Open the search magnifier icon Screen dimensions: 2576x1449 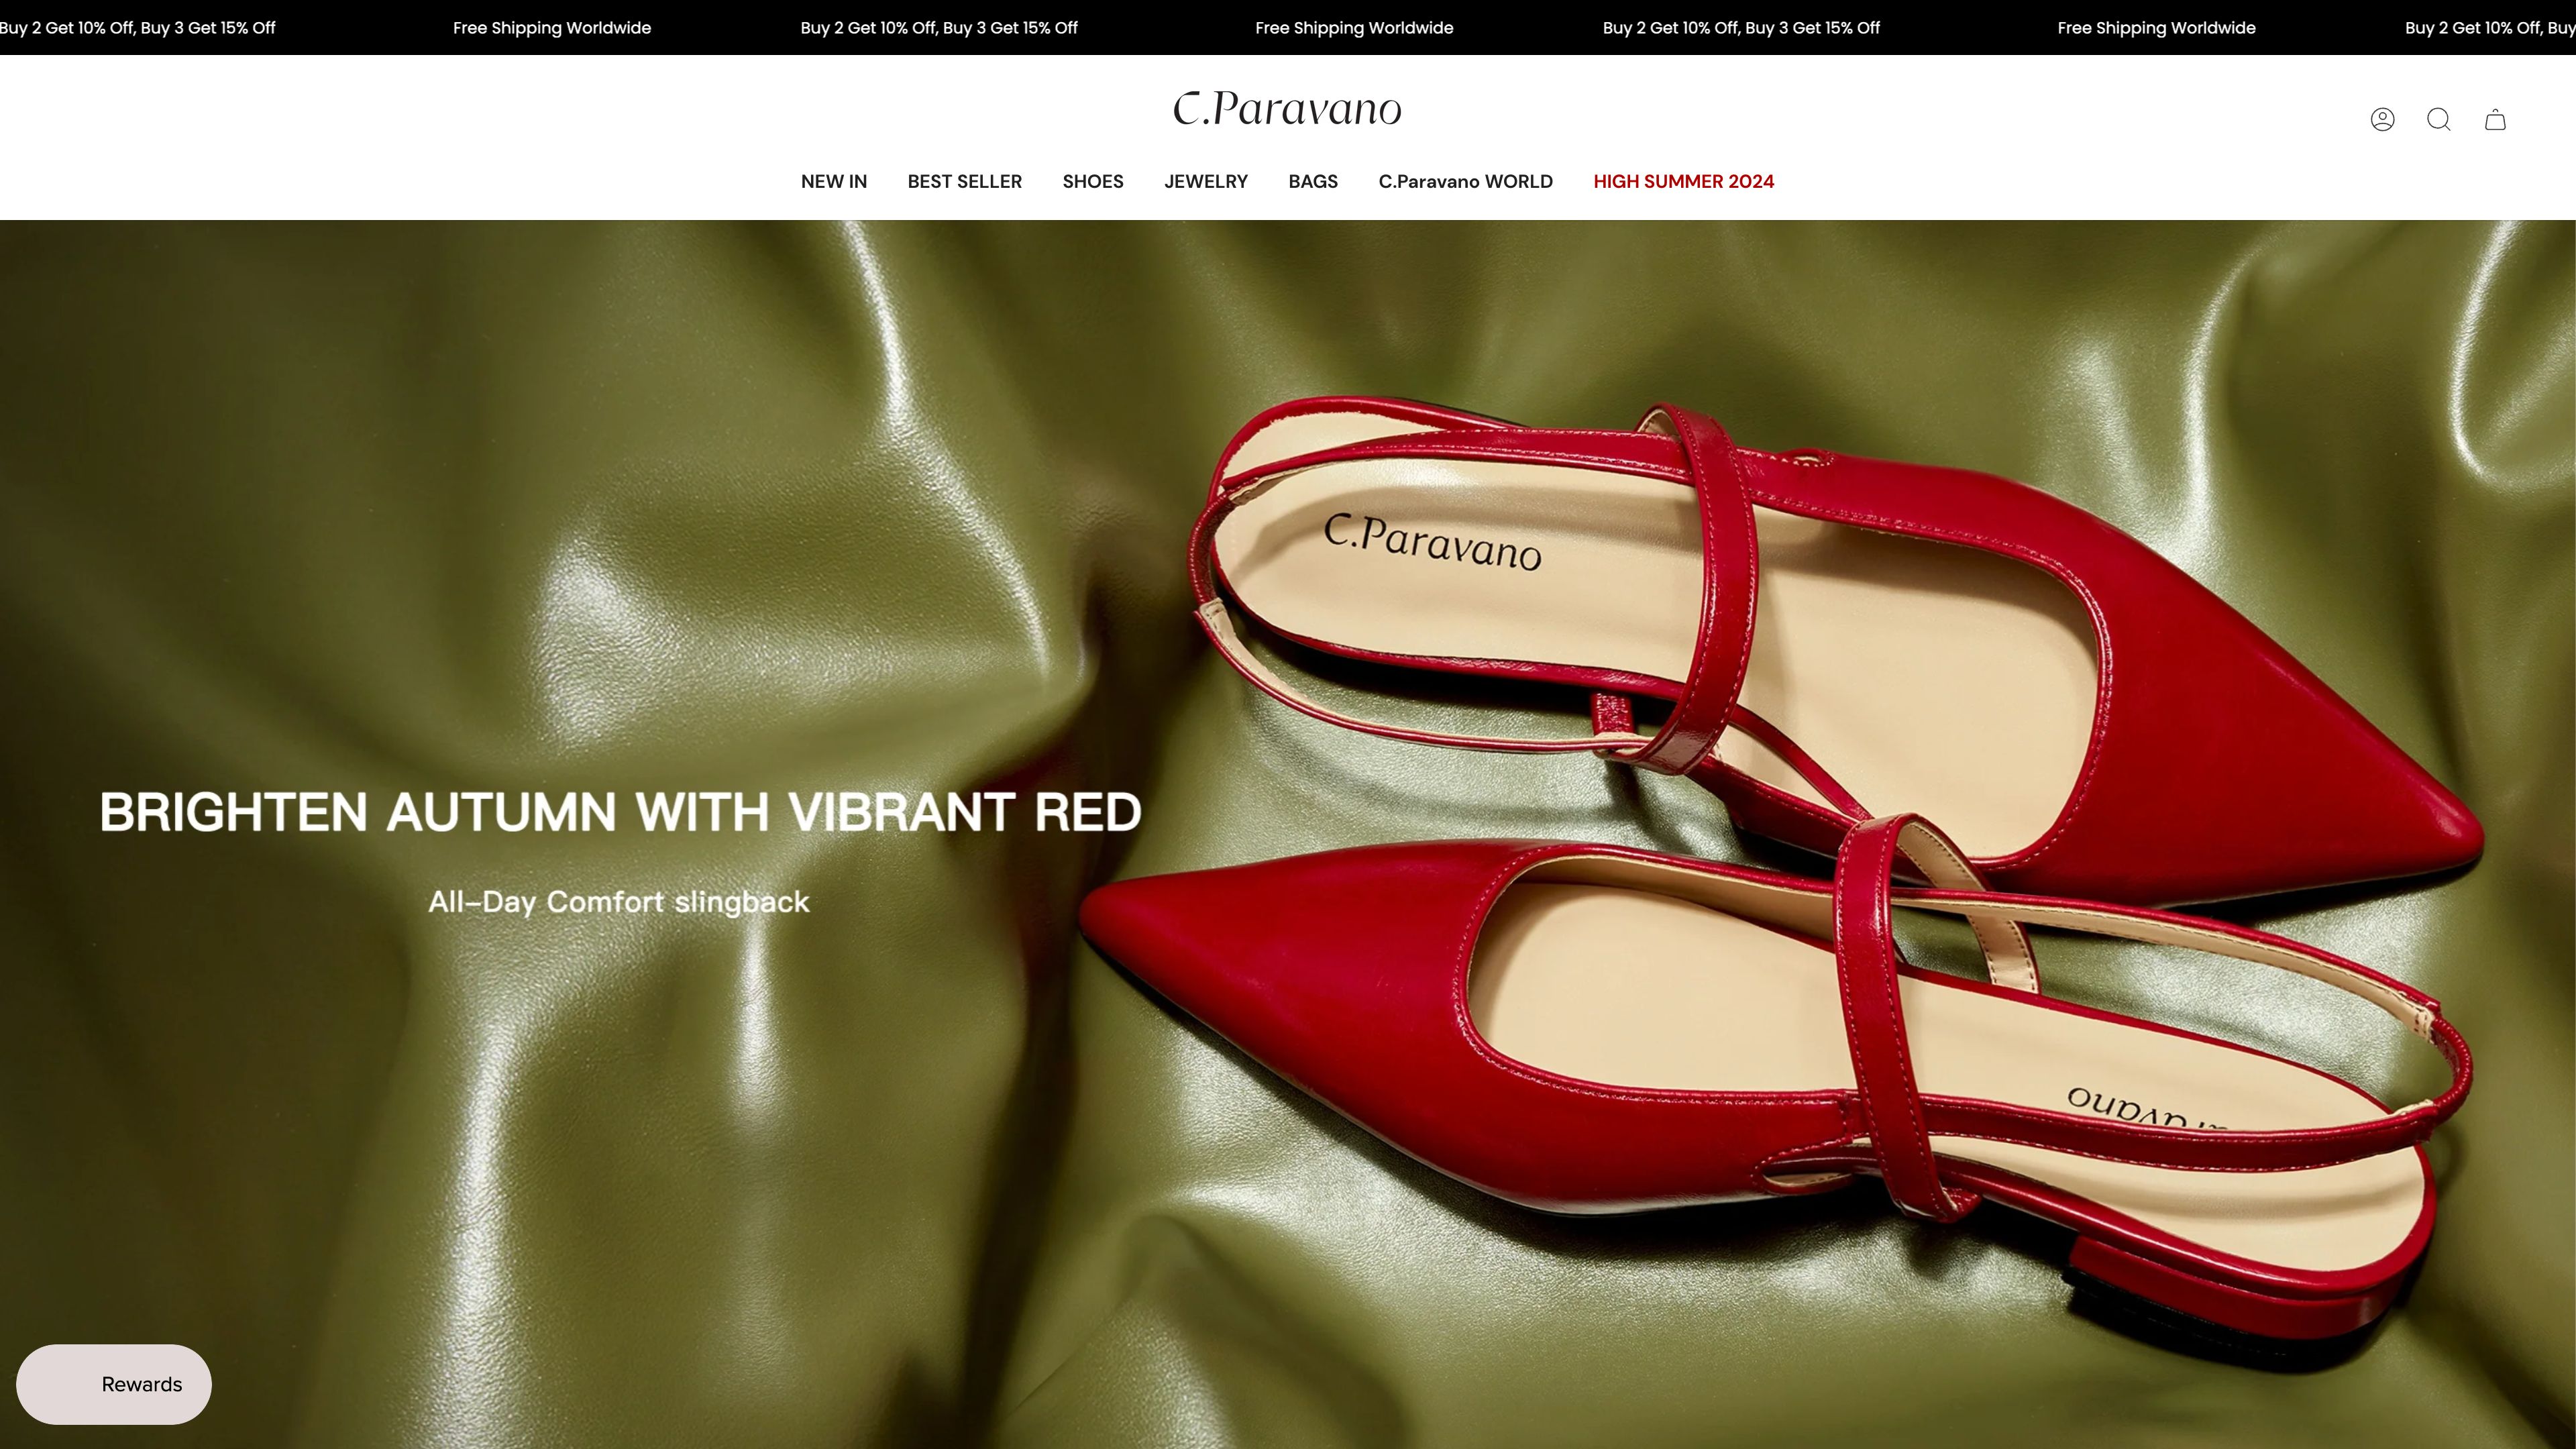tap(2439, 120)
